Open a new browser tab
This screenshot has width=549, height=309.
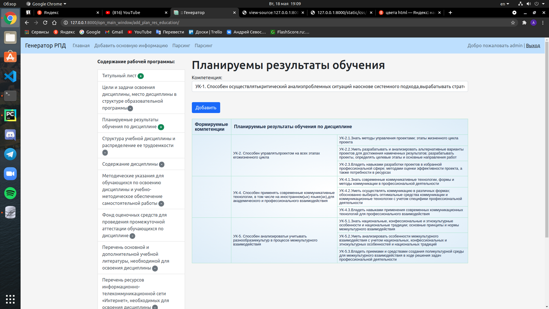(x=450, y=13)
